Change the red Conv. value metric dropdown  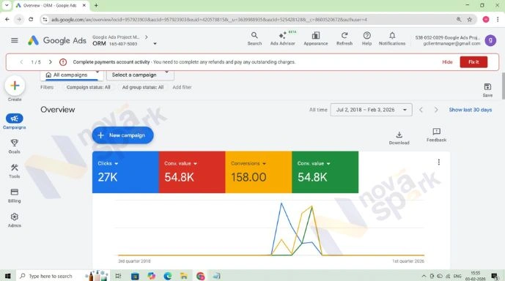[180, 164]
